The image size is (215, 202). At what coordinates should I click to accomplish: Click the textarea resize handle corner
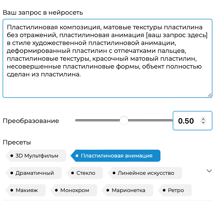(210, 95)
